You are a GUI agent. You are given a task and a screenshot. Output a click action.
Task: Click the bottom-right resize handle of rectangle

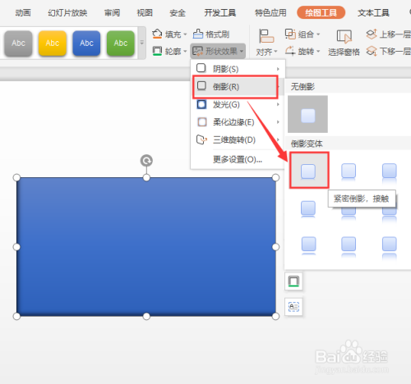275,317
